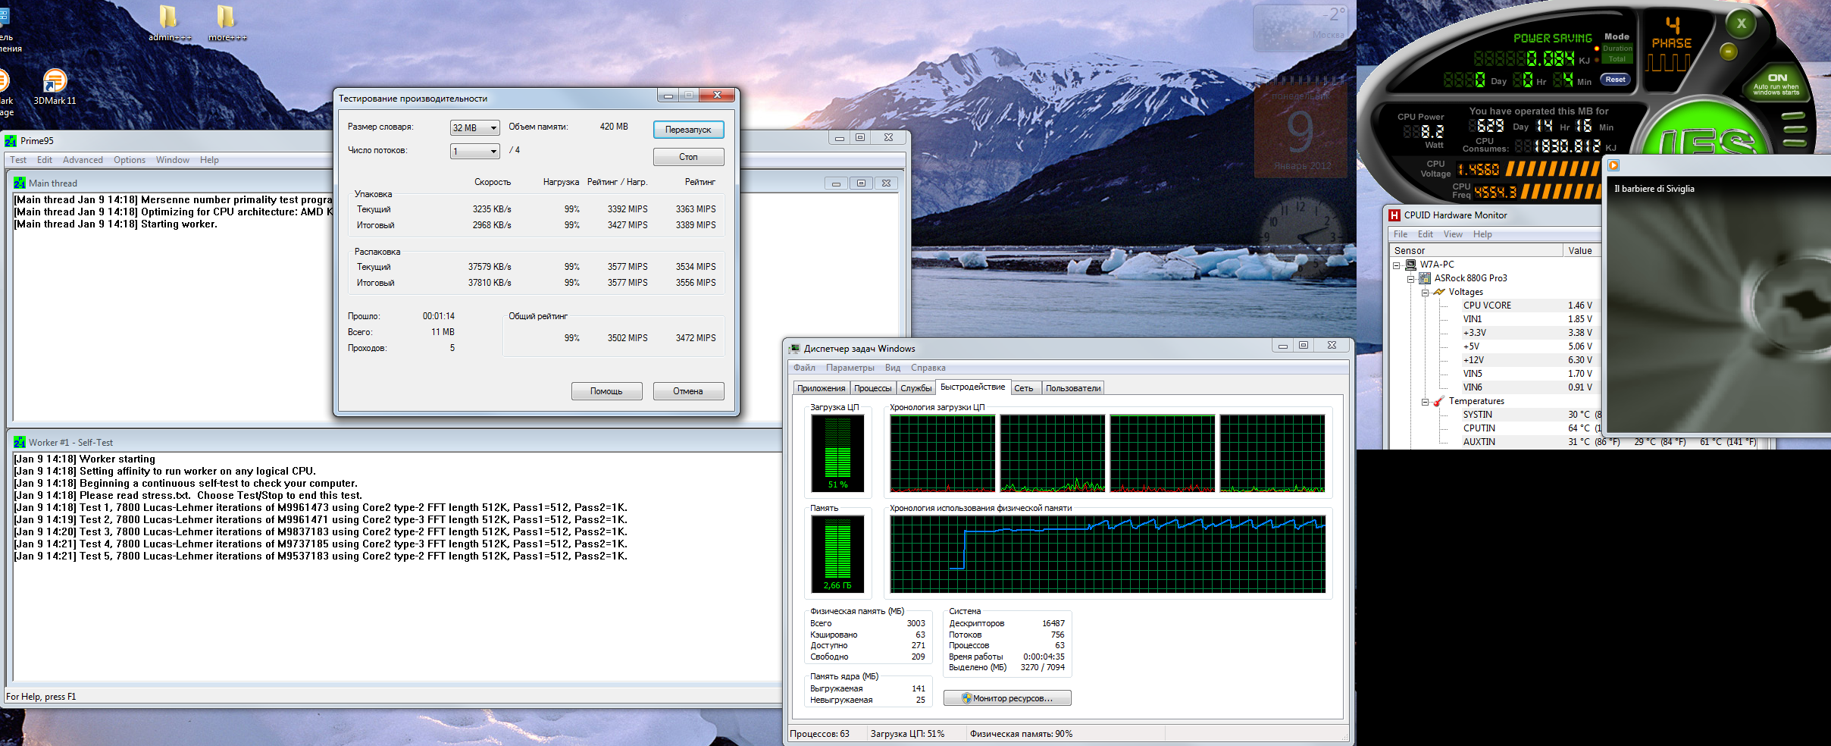
Task: Switch to the Процессы tab
Action: tap(872, 388)
